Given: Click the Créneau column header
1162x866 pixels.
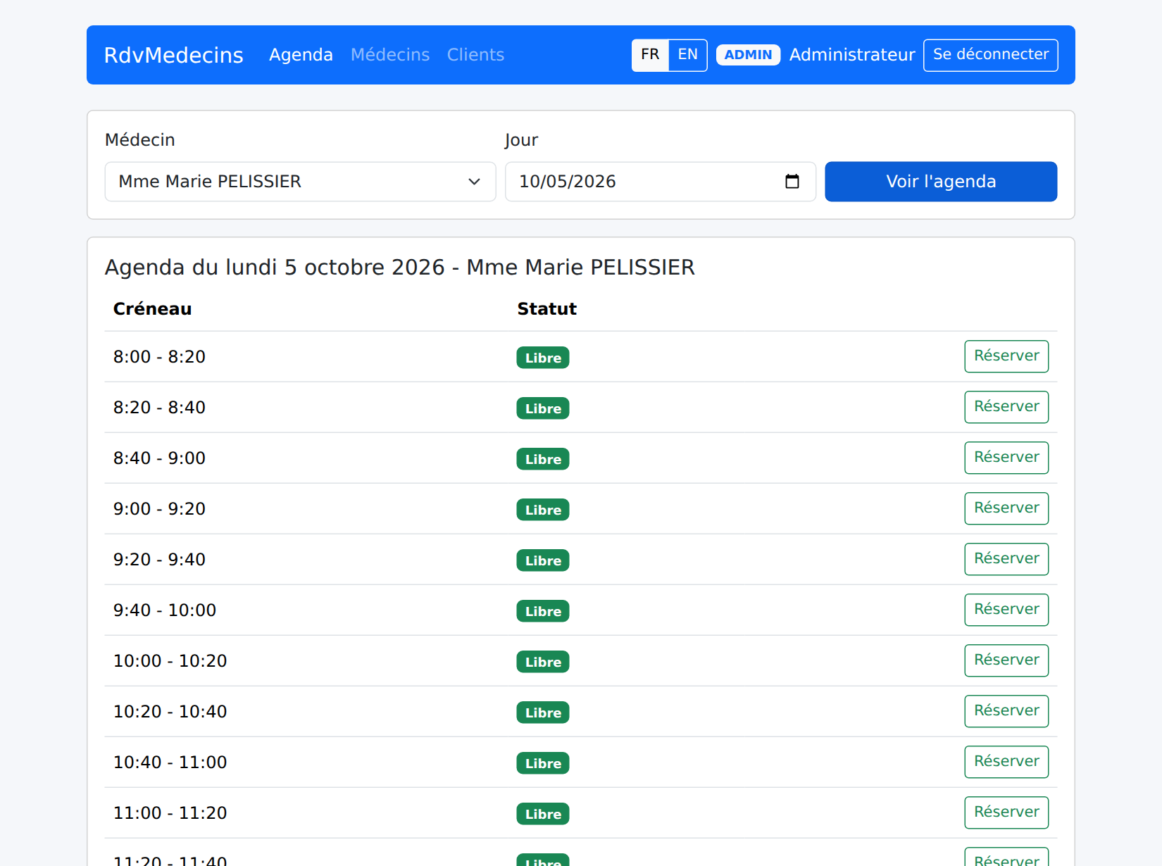Looking at the screenshot, I should [x=152, y=309].
